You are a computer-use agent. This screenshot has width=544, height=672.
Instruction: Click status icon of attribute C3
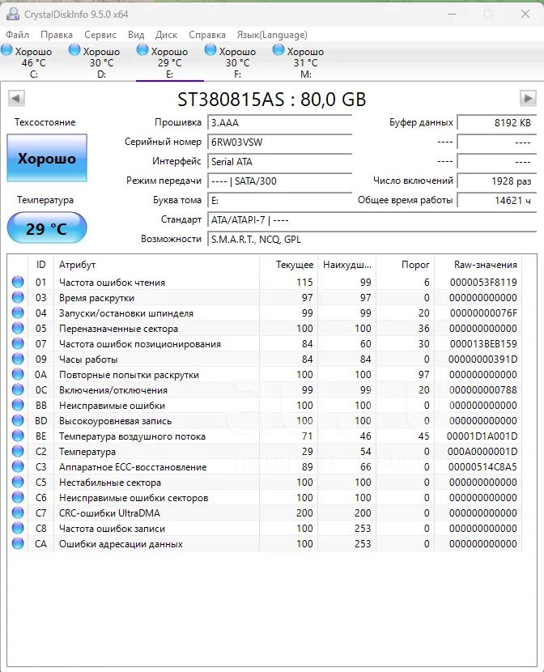point(18,466)
